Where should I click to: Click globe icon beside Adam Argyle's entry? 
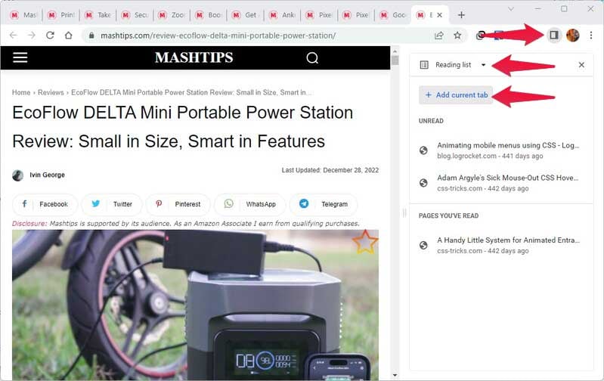click(423, 183)
